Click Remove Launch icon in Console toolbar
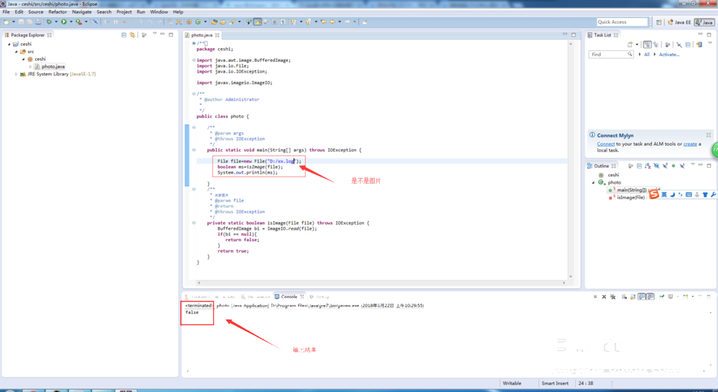Screen dimensions: 718x392 click(x=604, y=297)
